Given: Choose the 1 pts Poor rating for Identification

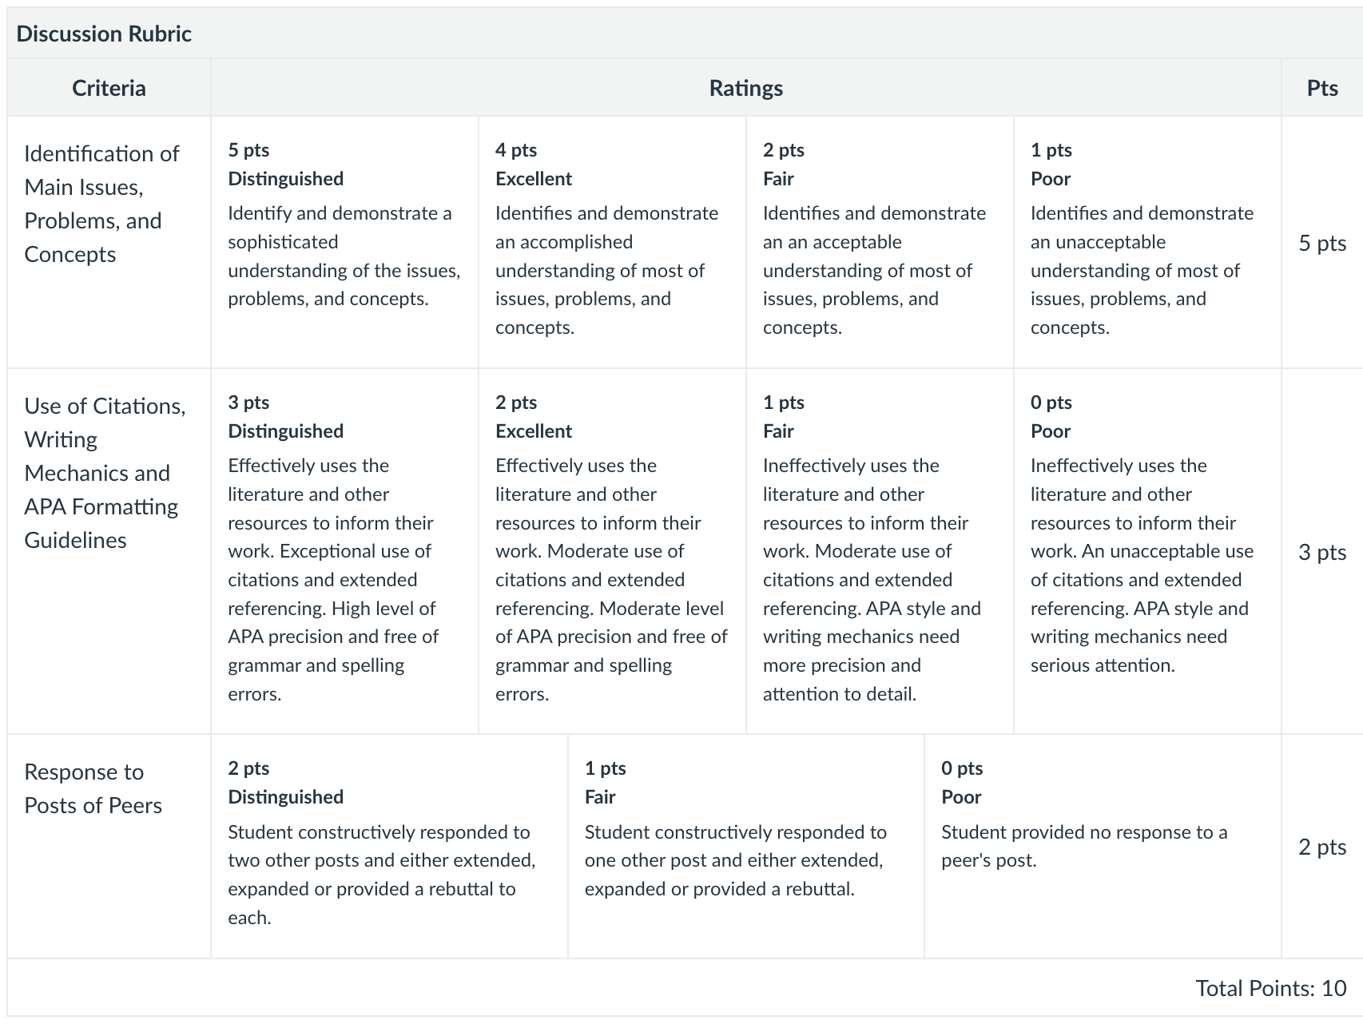Looking at the screenshot, I should [x=1147, y=242].
